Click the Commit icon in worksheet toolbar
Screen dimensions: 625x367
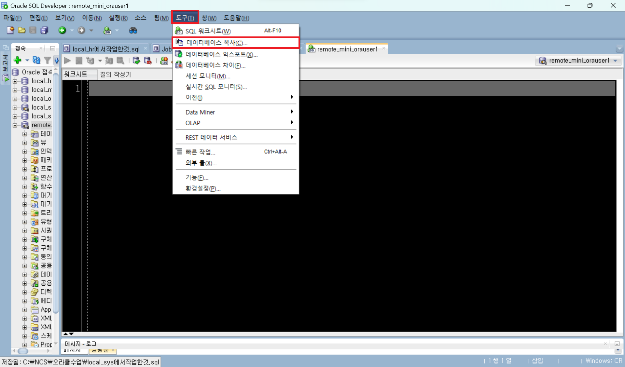coord(136,61)
